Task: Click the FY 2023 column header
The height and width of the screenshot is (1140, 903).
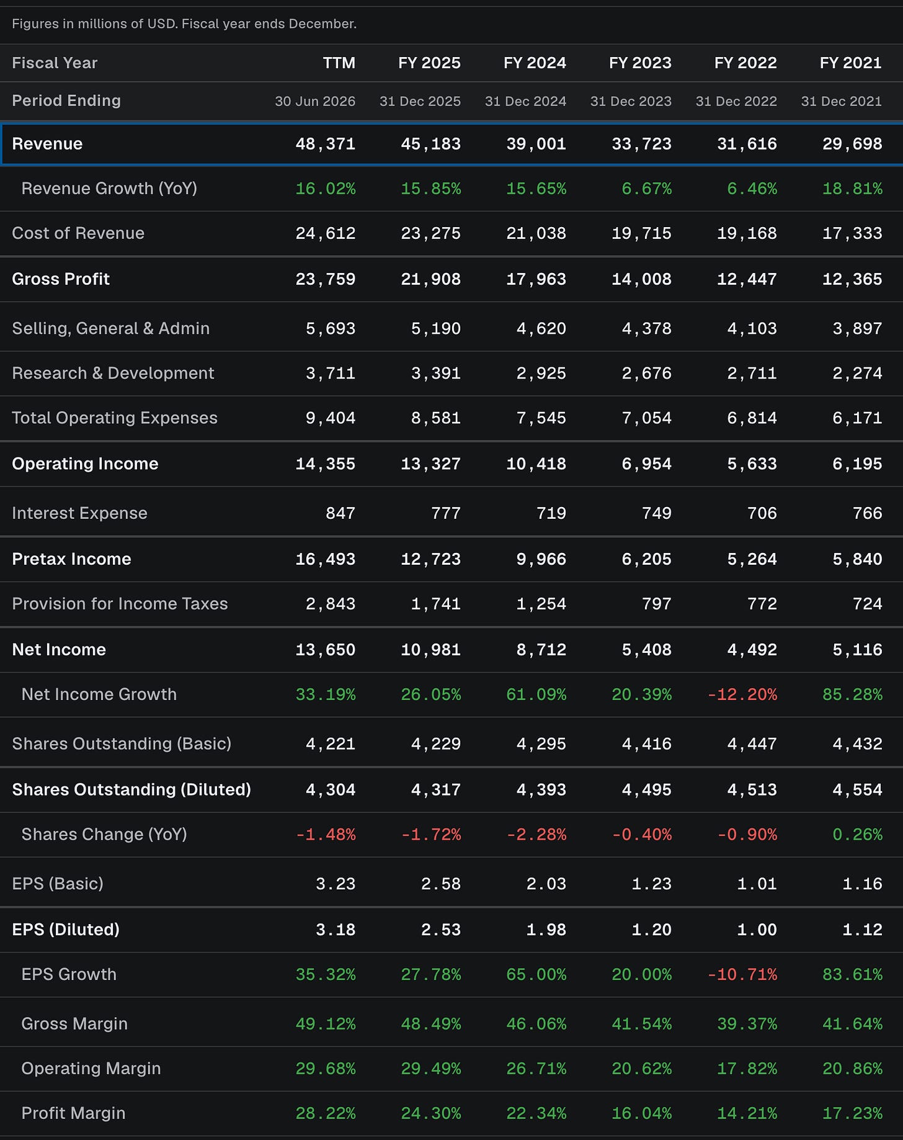Action: click(x=640, y=63)
